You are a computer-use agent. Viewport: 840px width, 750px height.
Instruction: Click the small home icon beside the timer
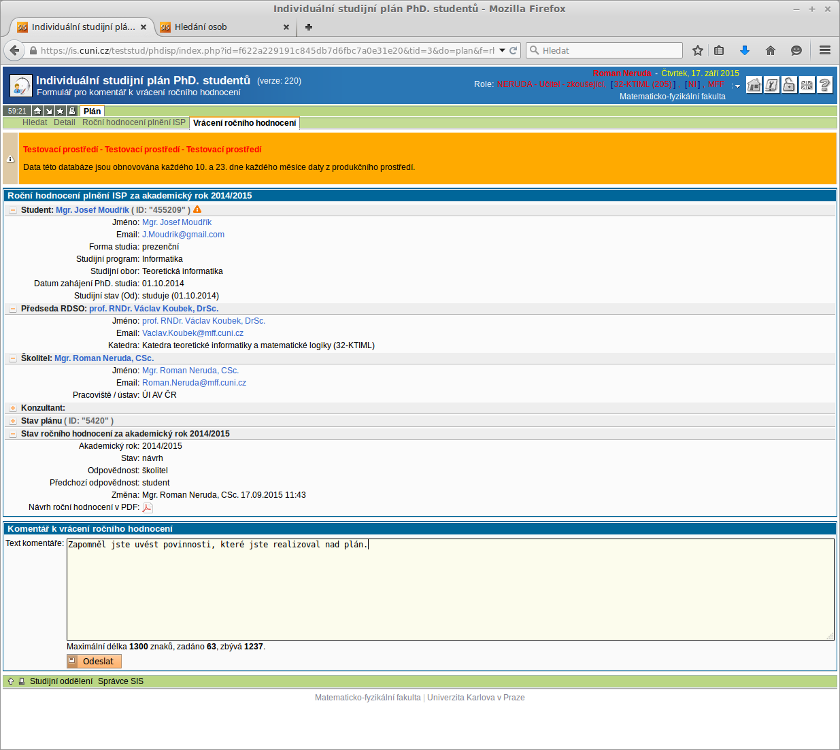pos(37,111)
